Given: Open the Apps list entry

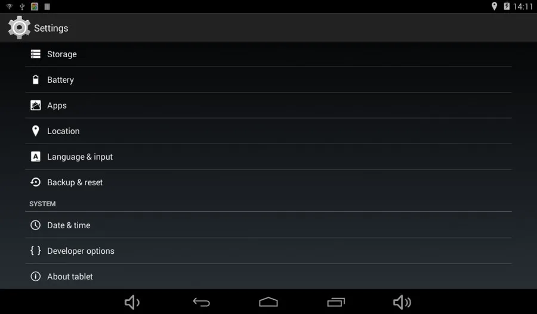Looking at the screenshot, I should [x=268, y=105].
